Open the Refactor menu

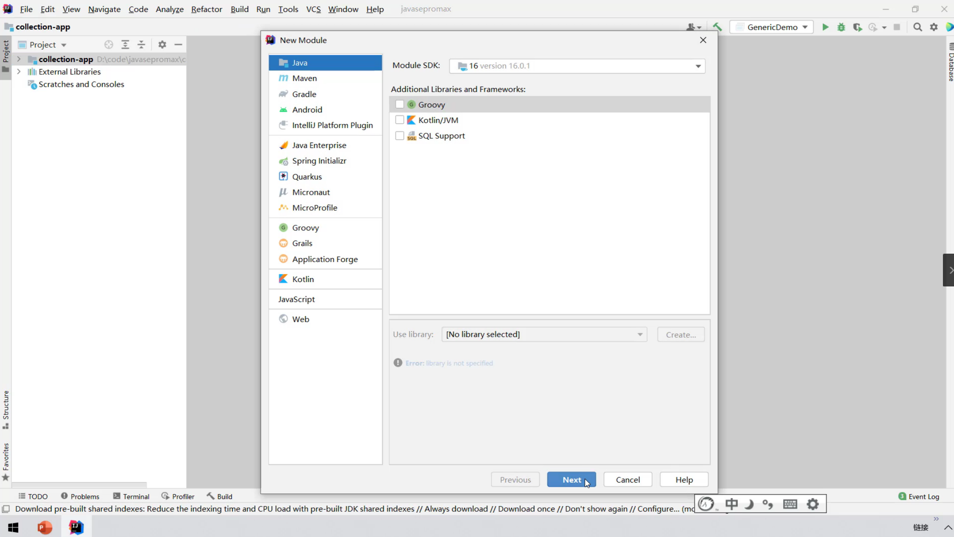click(x=206, y=9)
